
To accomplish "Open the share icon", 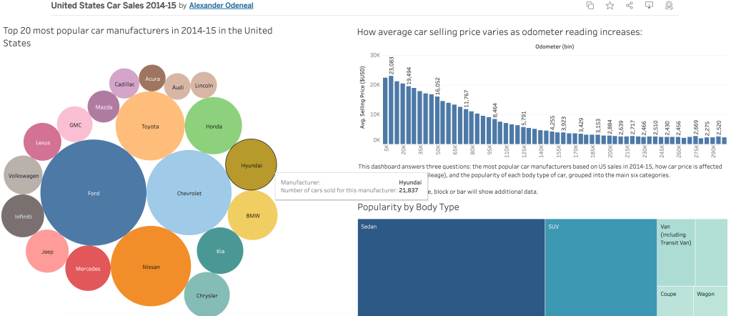I will 630,6.
